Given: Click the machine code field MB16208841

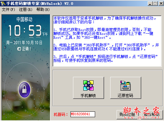Looking at the screenshot, I should pyautogui.click(x=83, y=114).
